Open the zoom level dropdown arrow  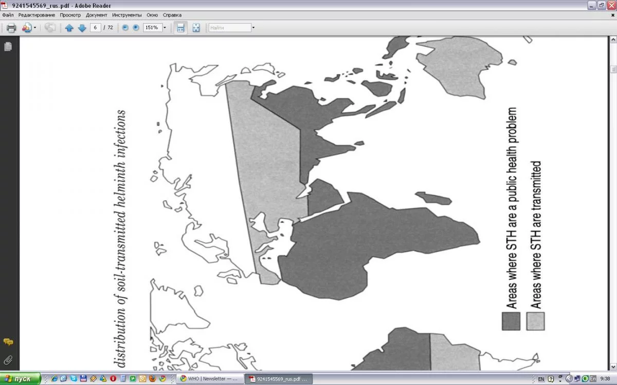pos(165,28)
